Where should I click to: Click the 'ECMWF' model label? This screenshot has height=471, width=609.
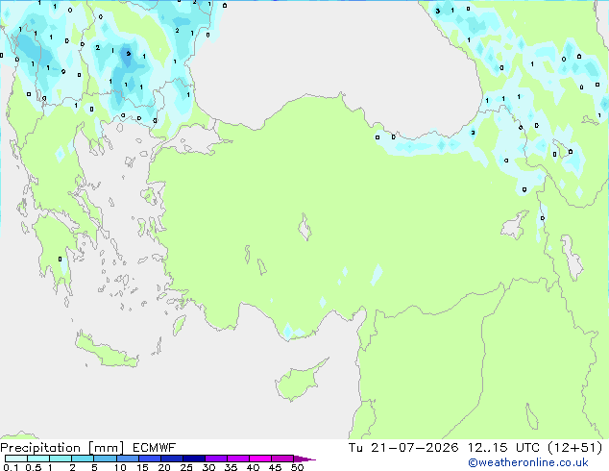coord(154,448)
